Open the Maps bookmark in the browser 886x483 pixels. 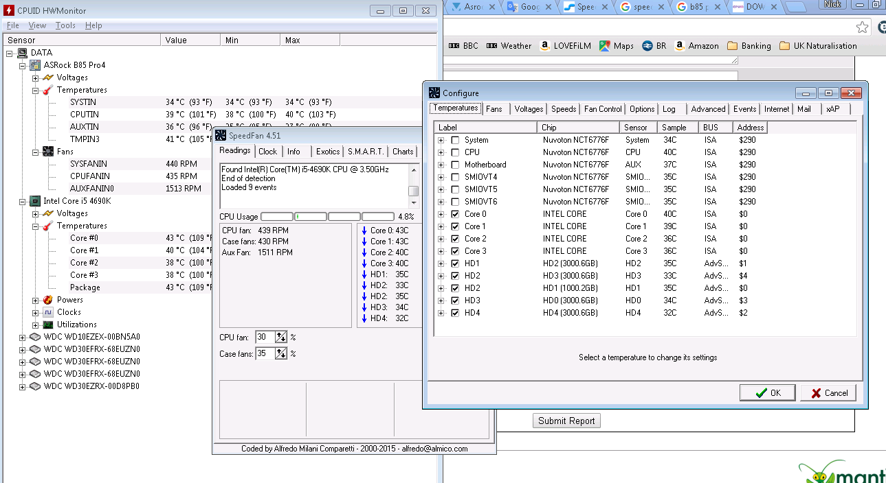pyautogui.click(x=616, y=46)
